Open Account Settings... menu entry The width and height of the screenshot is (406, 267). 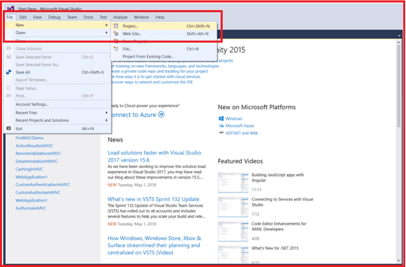[58, 104]
